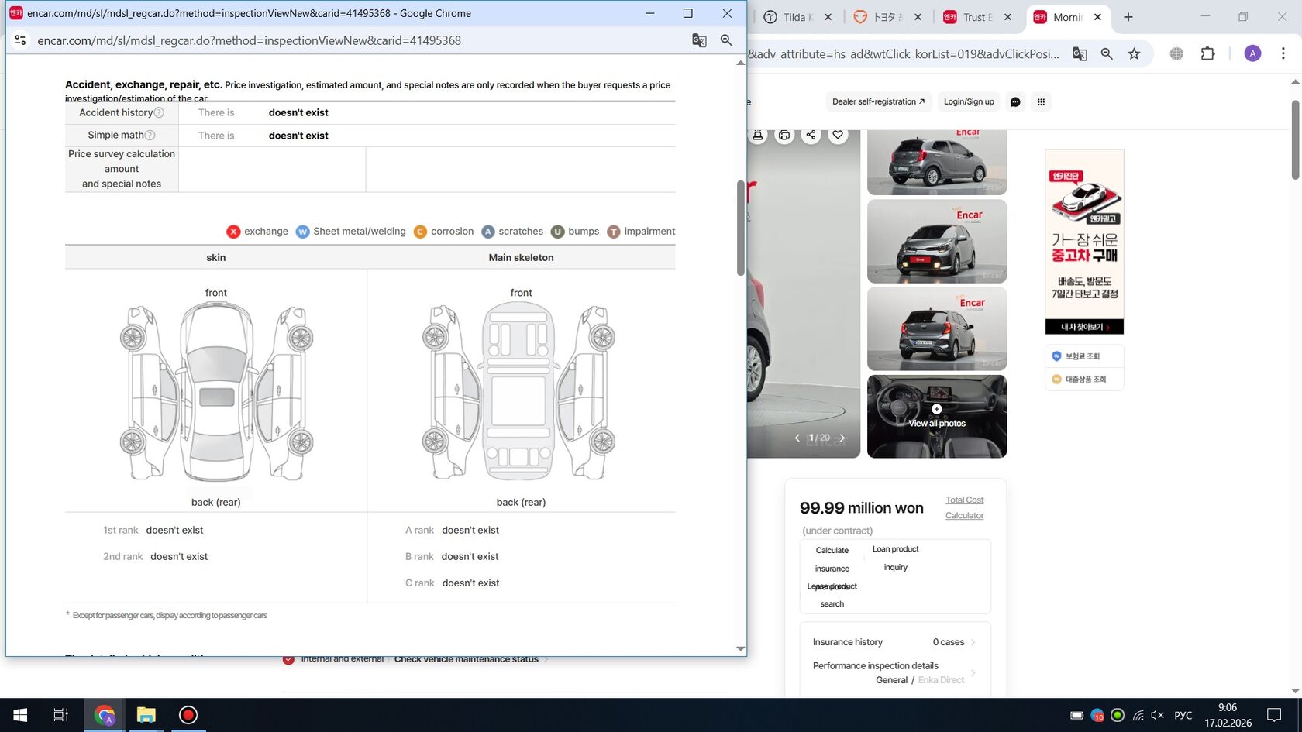This screenshot has height=732, width=1302.
Task: Click the Encar used-car ad banner
Action: click(x=1084, y=242)
